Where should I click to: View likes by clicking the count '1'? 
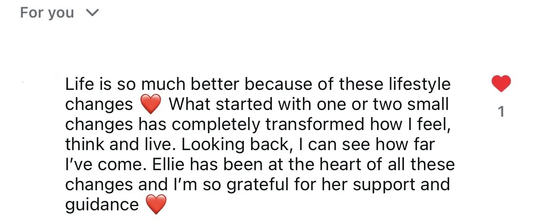(x=501, y=112)
